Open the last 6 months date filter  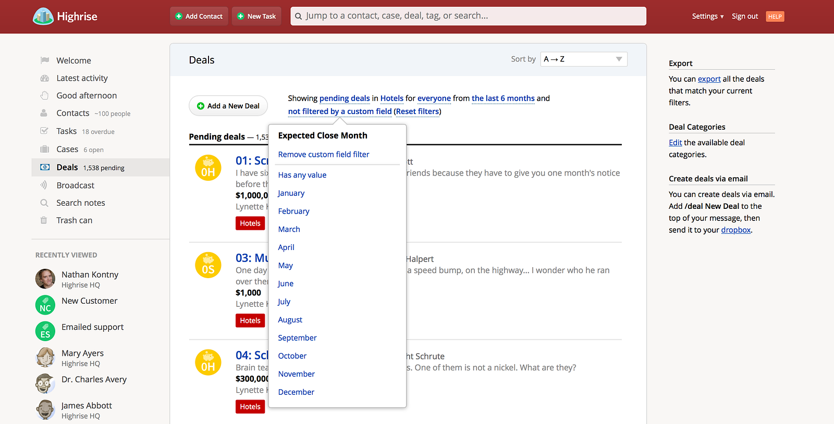pyautogui.click(x=503, y=98)
